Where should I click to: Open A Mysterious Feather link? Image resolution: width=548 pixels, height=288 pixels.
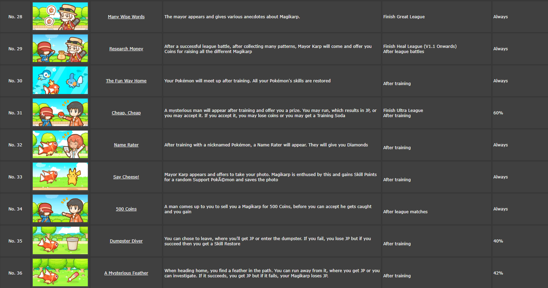[x=126, y=273]
